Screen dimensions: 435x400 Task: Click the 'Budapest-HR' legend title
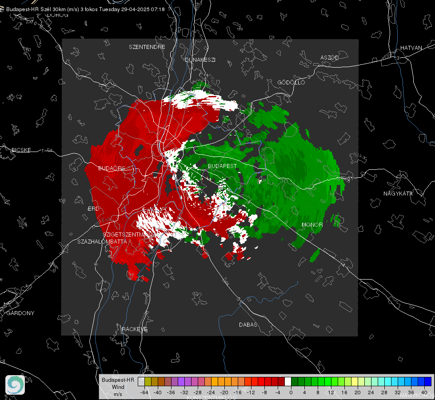tap(118, 380)
